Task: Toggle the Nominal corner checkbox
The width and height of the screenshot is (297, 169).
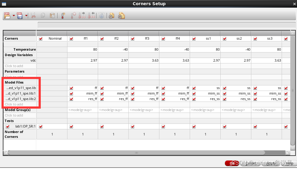Action: [x=40, y=38]
